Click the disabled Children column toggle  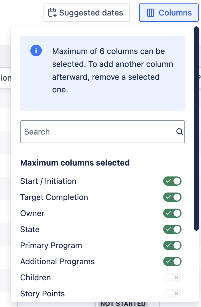click(x=172, y=278)
